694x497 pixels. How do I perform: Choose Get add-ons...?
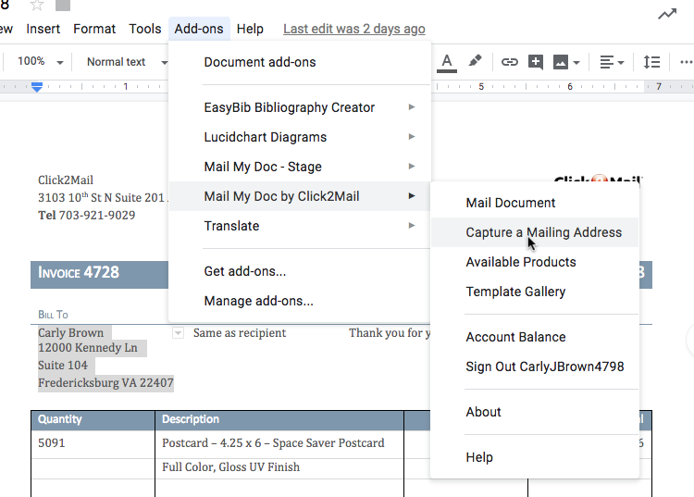[300, 271]
